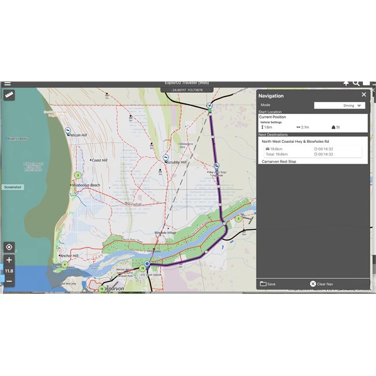Edit vehicle height setting 1.6m
Image resolution: width=376 pixels, height=376 pixels.
(x=268, y=127)
